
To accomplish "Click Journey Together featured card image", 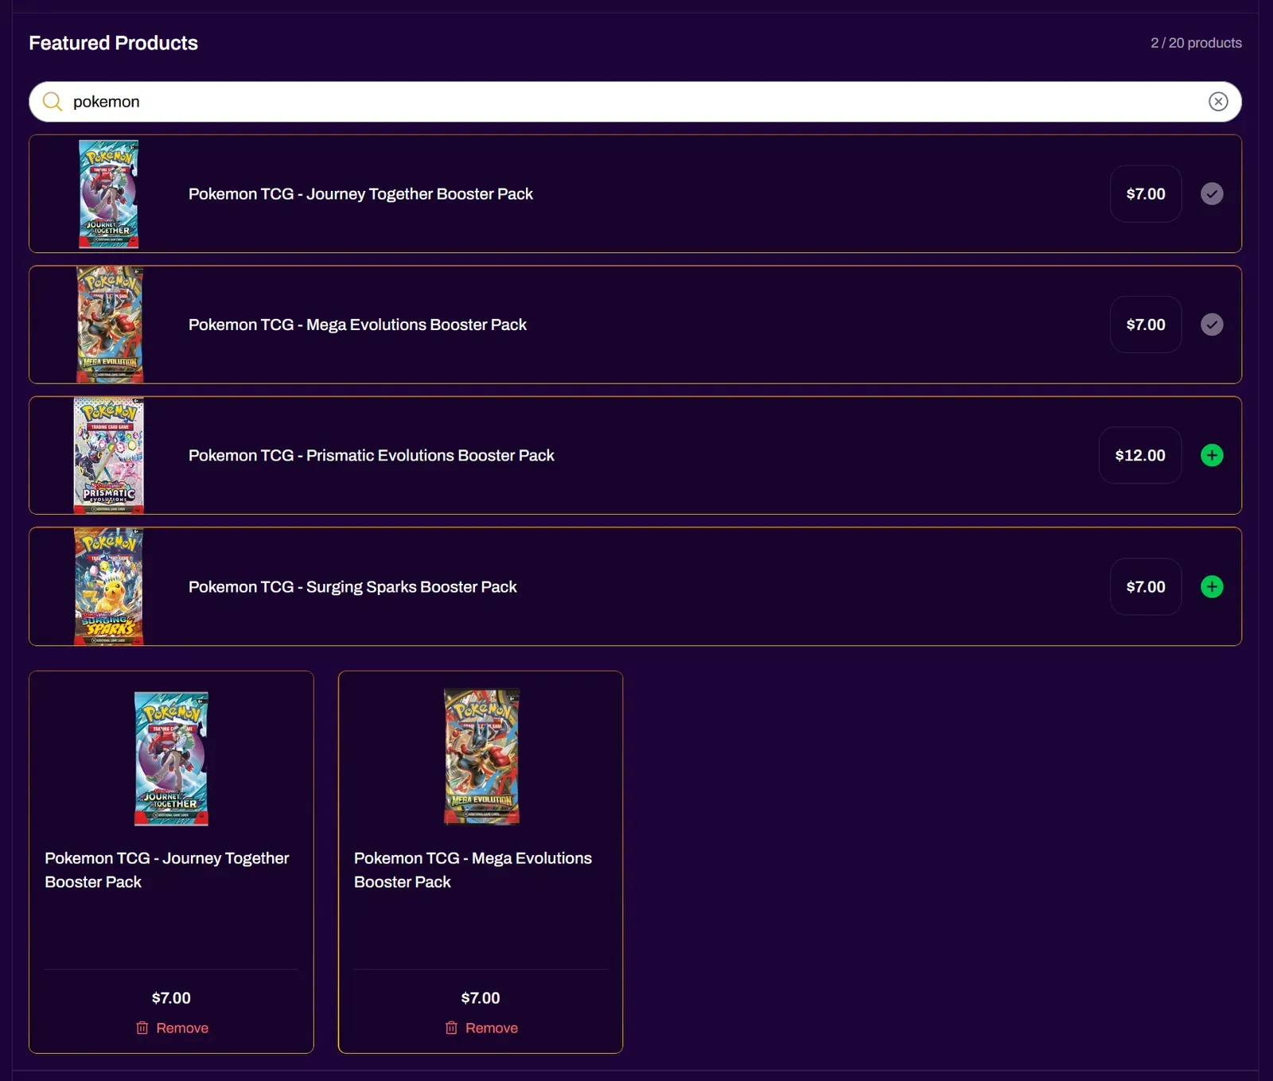I will pyautogui.click(x=171, y=758).
